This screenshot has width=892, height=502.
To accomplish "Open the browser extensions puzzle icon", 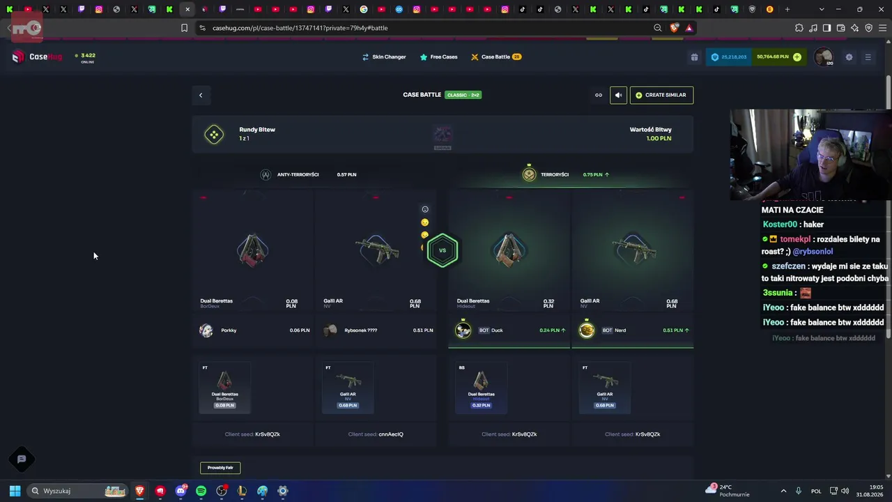I will 799,28.
